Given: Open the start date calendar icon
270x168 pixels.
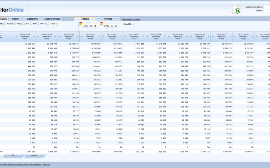Looking at the screenshot, I should pos(80,24).
